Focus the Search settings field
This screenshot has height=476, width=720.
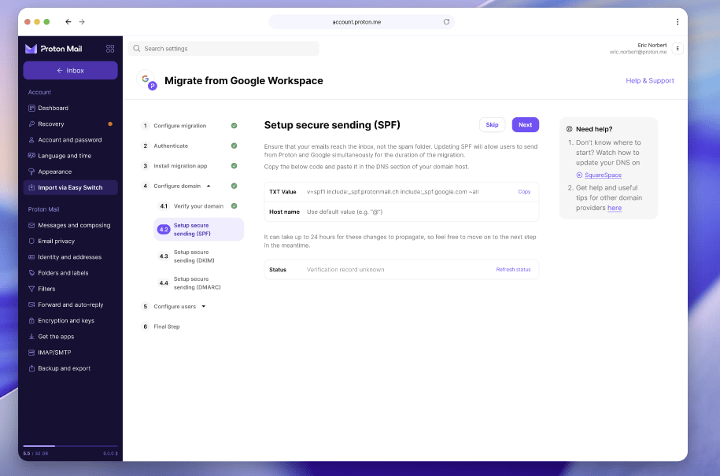(x=223, y=48)
